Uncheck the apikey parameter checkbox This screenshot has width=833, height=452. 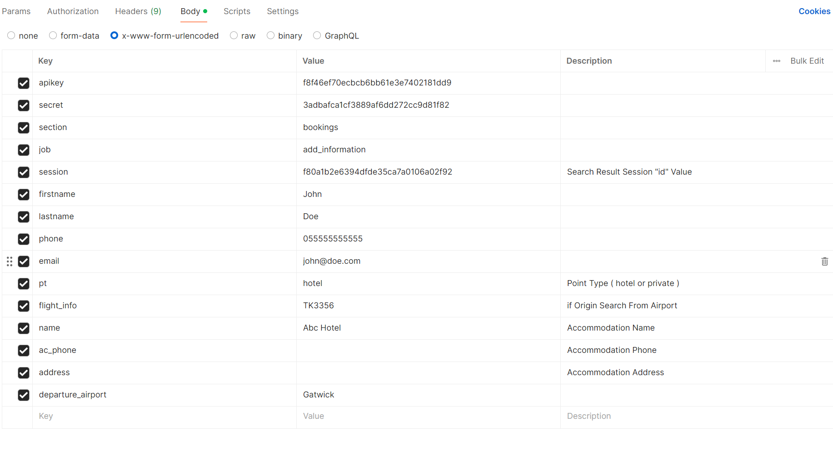(24, 83)
